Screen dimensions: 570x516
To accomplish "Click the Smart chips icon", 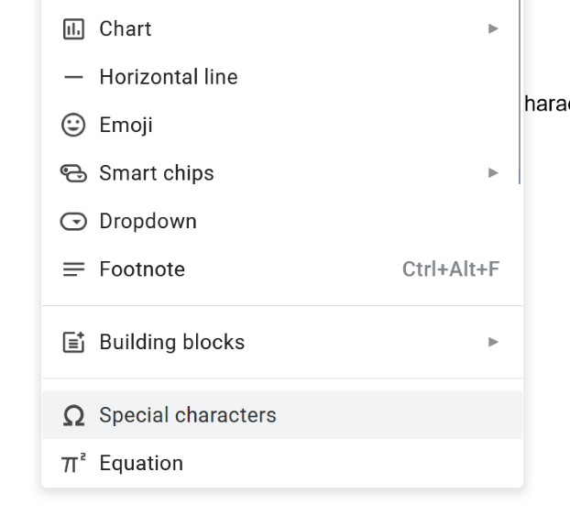I will [73, 173].
